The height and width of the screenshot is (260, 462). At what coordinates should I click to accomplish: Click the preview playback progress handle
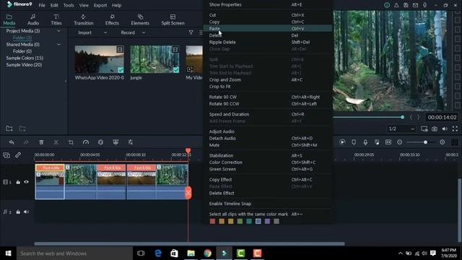pyautogui.click(x=403, y=117)
